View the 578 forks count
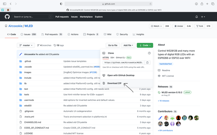217x135 pixels. (209, 26)
